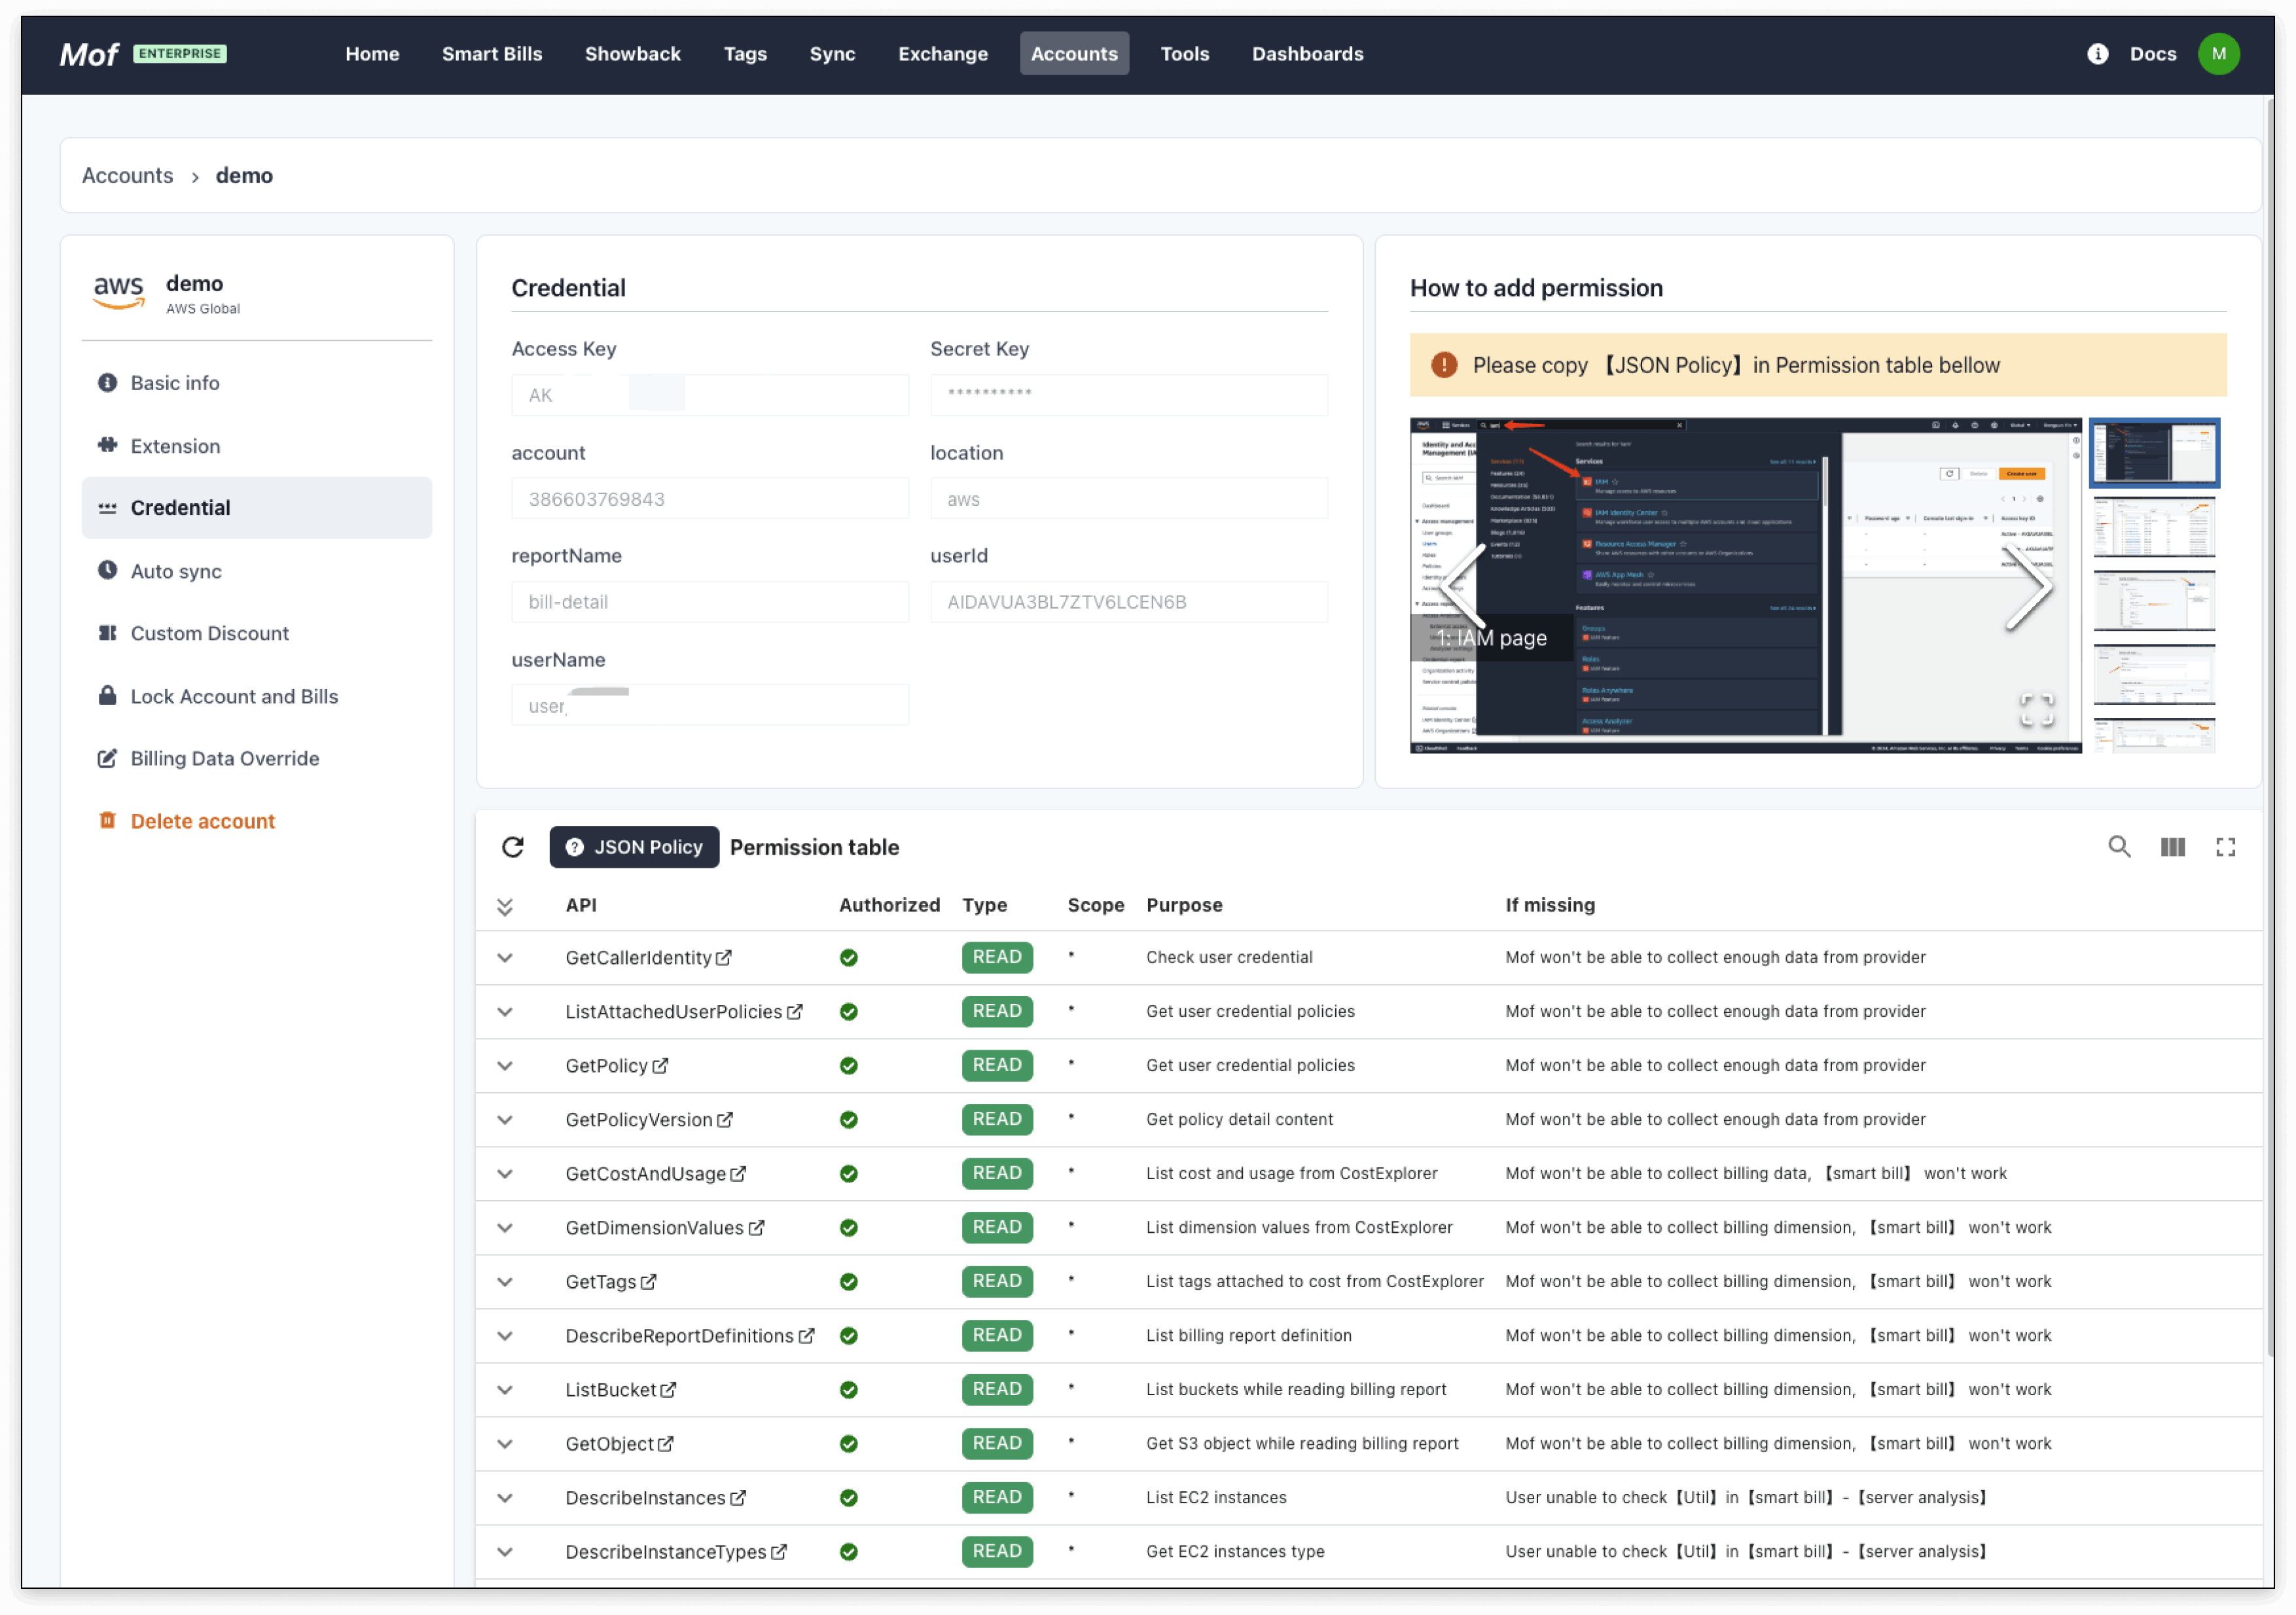Select the second carousel thumbnail

[x=2154, y=527]
